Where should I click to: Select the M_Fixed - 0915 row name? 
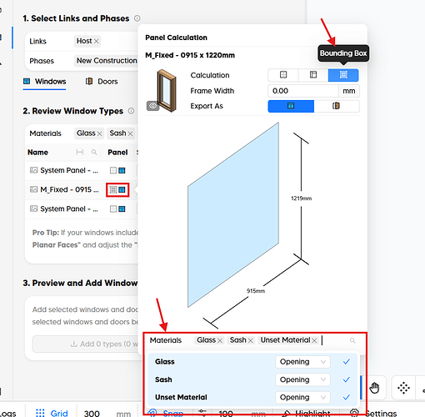69,189
